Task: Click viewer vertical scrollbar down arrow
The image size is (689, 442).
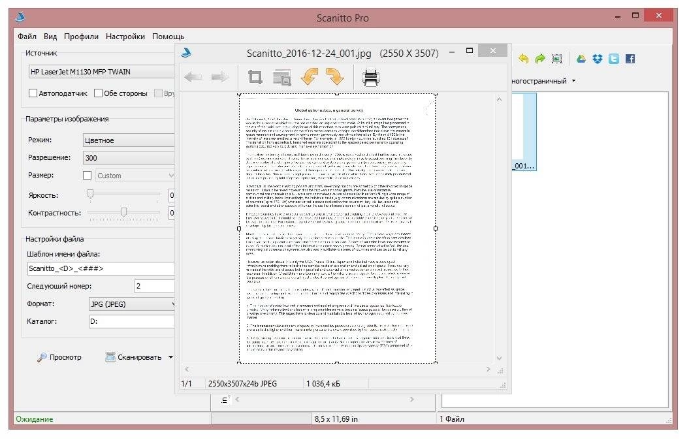Action: (x=499, y=358)
